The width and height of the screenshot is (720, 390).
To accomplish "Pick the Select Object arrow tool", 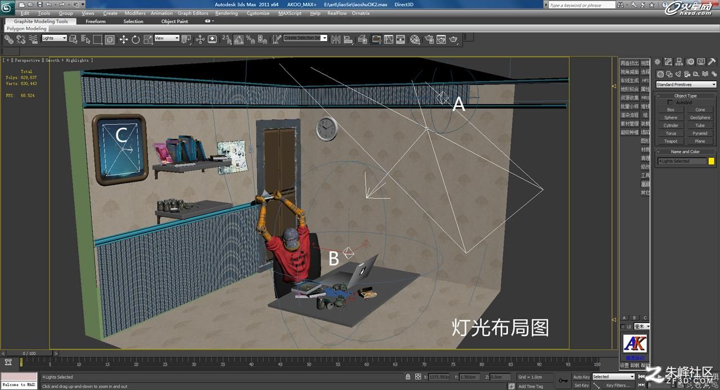I will pyautogui.click(x=74, y=39).
